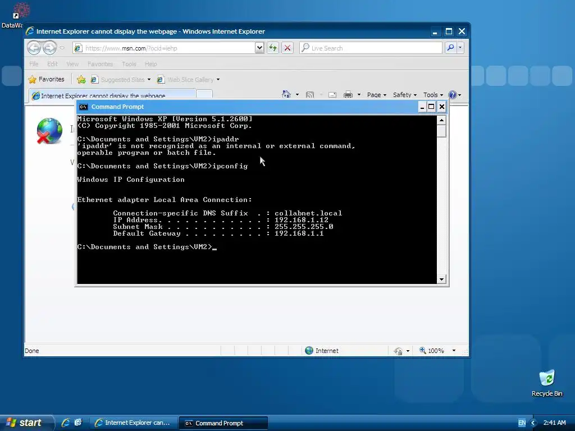Open search provider options dropdown arrow
Image resolution: width=575 pixels, height=431 pixels.
click(460, 48)
